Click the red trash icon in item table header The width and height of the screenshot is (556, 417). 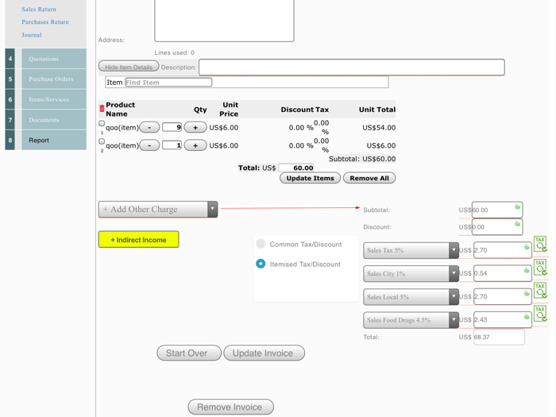(102, 108)
